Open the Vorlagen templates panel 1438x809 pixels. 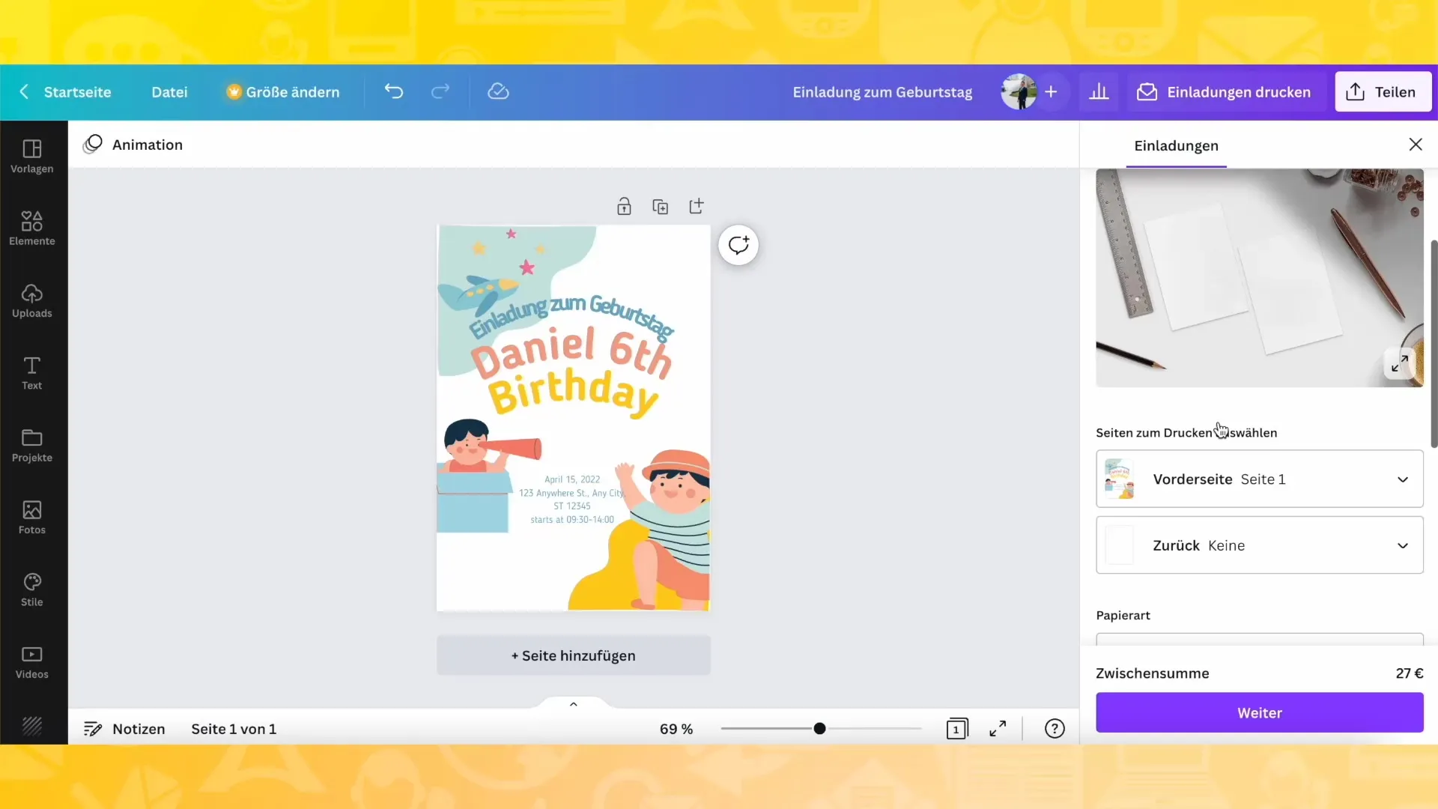click(x=31, y=156)
